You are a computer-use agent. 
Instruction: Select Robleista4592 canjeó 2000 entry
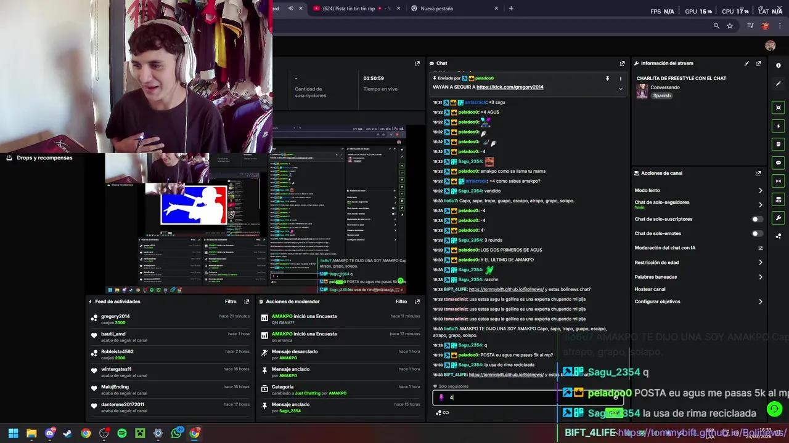170,354
